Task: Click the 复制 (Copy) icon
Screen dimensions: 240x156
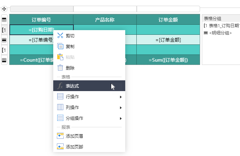Action: pyautogui.click(x=60, y=46)
